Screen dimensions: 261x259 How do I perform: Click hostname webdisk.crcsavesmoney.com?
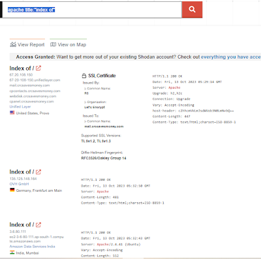33,96
